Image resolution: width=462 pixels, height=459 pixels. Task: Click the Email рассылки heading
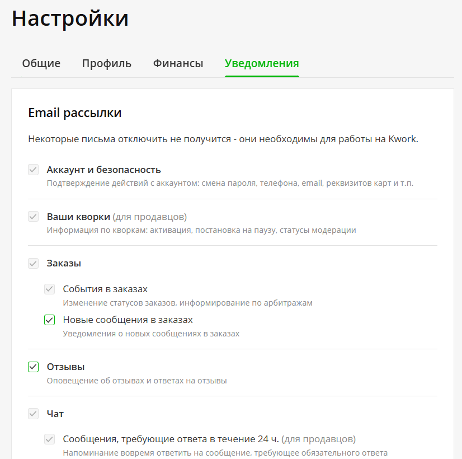(x=75, y=113)
